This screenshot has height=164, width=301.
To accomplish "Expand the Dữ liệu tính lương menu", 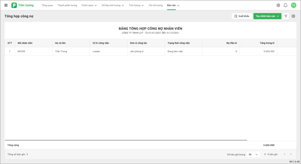I will point(113,5).
